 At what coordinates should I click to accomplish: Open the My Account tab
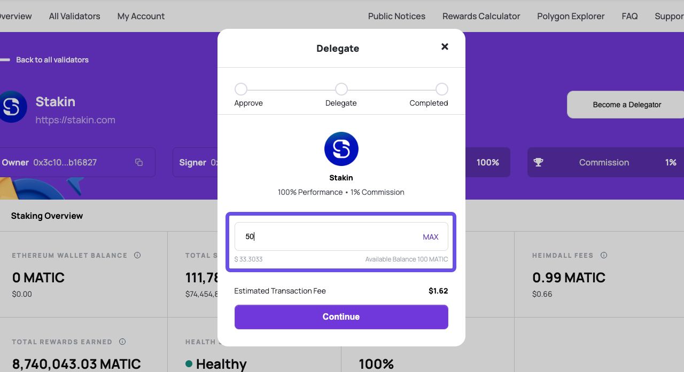141,16
